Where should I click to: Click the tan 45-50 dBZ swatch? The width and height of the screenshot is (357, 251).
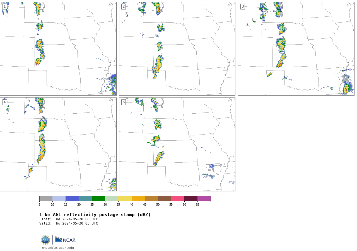pyautogui.click(x=151, y=199)
